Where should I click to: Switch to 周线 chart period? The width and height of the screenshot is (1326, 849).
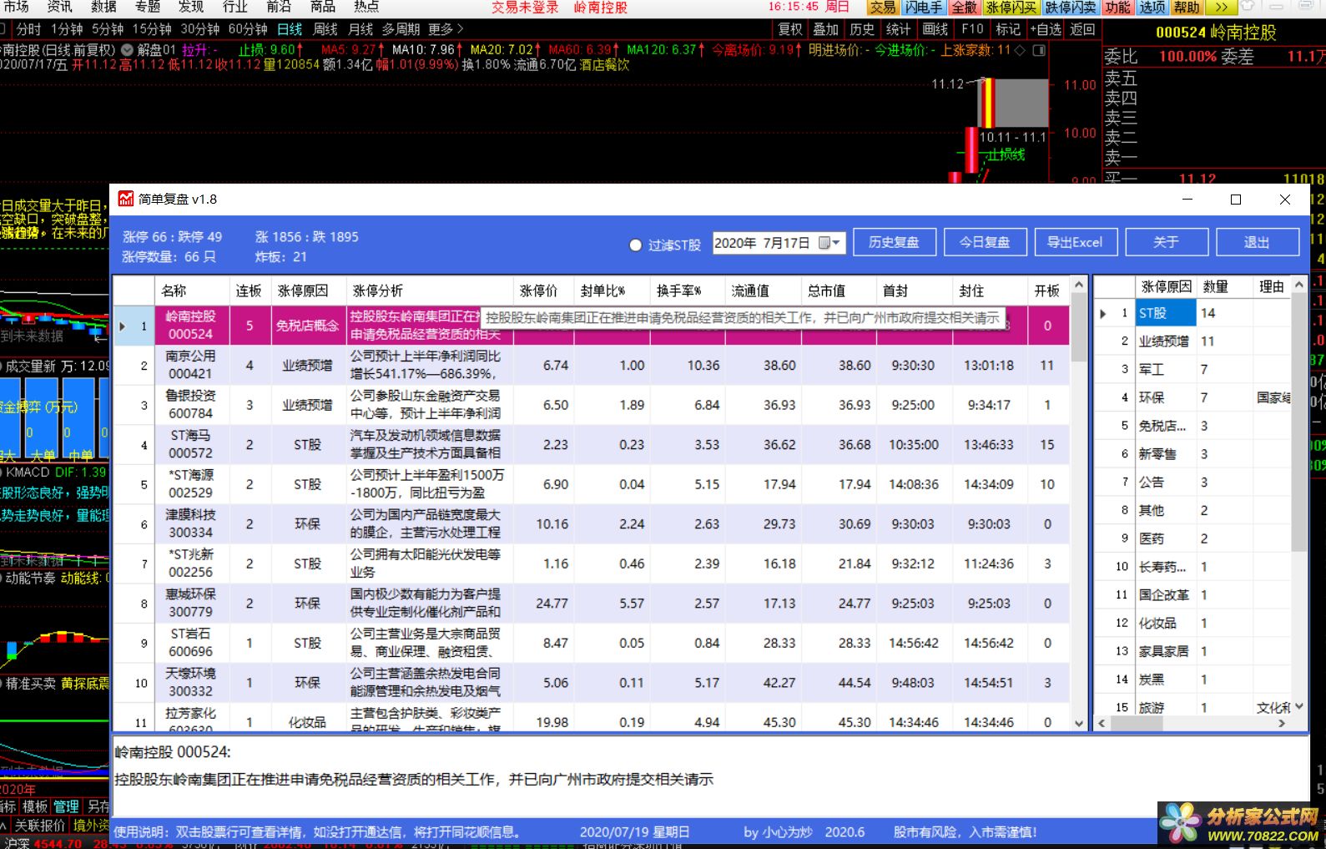(x=325, y=29)
